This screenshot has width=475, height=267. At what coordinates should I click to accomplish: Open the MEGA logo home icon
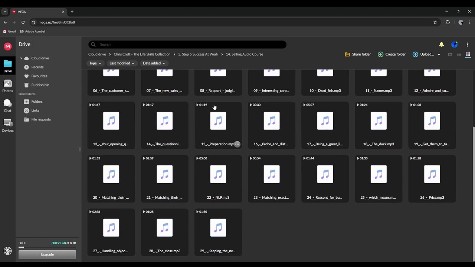(x=7, y=46)
